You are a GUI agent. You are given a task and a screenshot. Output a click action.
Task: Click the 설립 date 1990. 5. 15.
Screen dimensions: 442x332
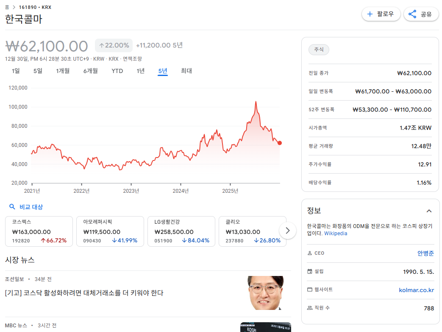tap(418, 272)
